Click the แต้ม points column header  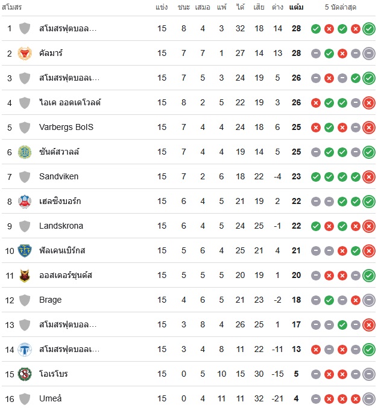click(297, 7)
